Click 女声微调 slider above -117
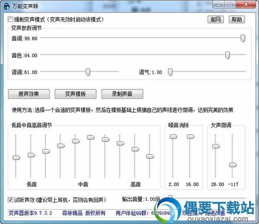Screen dimensions: 259x224 pos(233,165)
